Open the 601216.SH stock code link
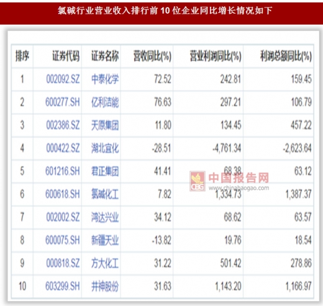 point(63,171)
